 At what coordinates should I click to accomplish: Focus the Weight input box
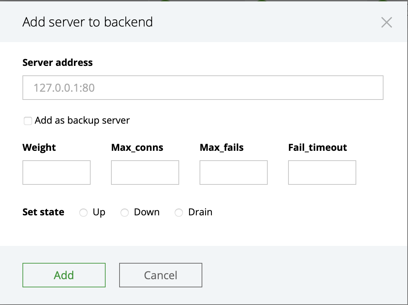57,173
